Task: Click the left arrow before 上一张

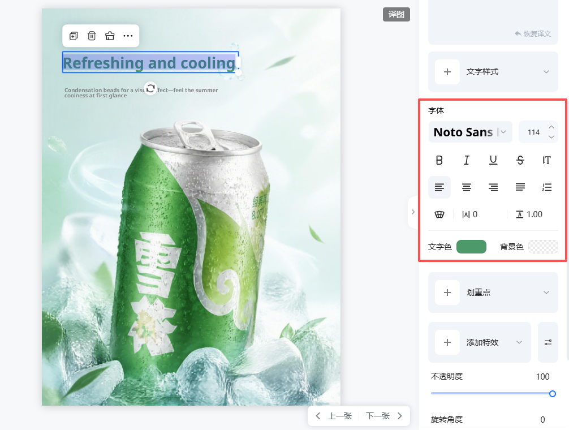Action: coord(318,416)
